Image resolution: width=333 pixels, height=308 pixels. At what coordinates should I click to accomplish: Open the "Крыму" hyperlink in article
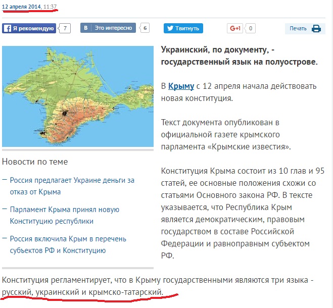click(x=181, y=86)
